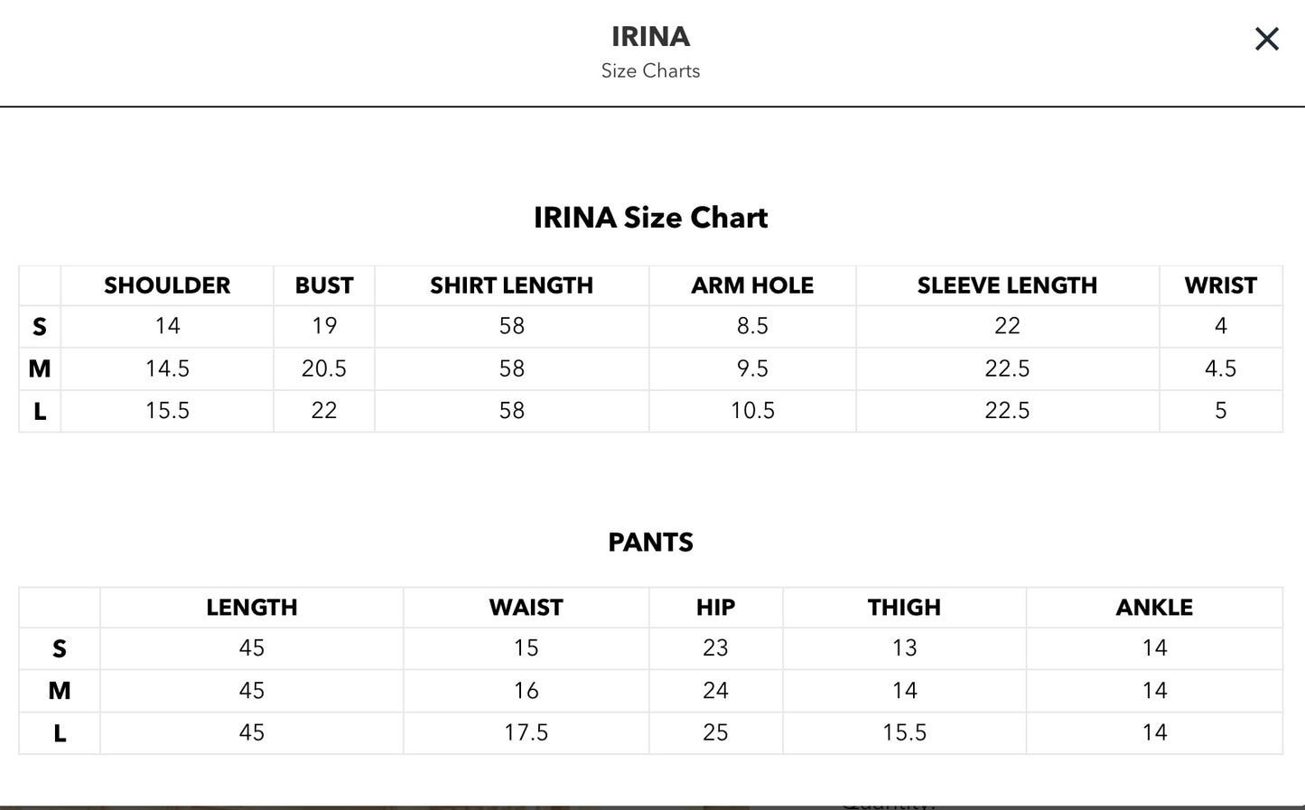Click the ARM HOLE column header

(752, 285)
